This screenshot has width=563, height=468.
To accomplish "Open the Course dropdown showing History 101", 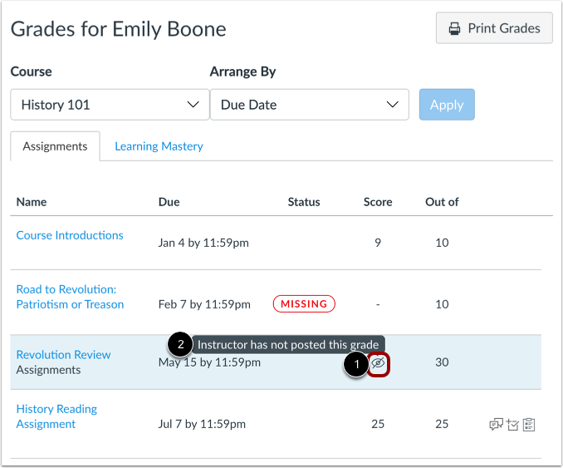I will pyautogui.click(x=110, y=105).
